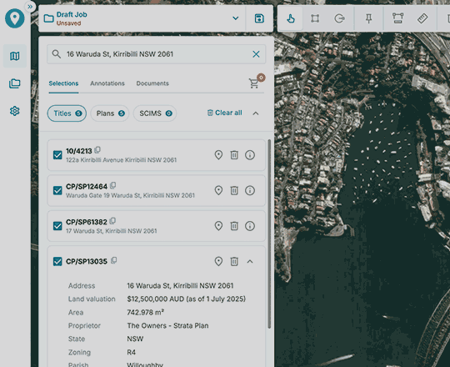Click the '16 Waruda St' address value
This screenshot has height=367, width=450.
pos(180,286)
